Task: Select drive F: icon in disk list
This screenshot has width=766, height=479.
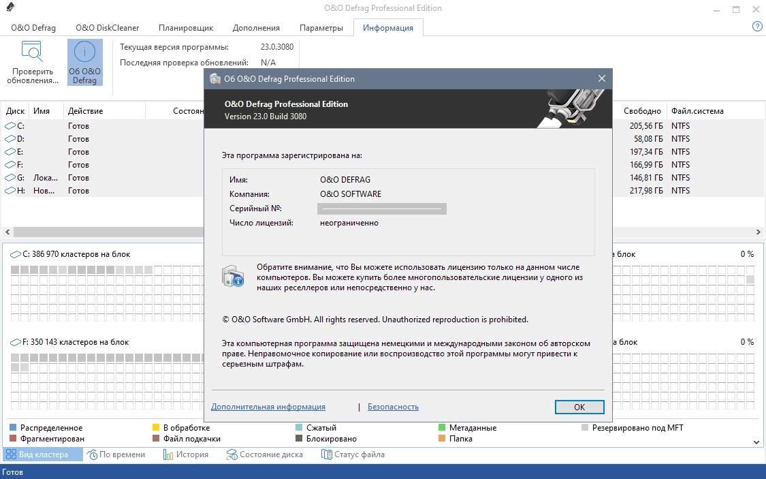Action: coord(10,165)
